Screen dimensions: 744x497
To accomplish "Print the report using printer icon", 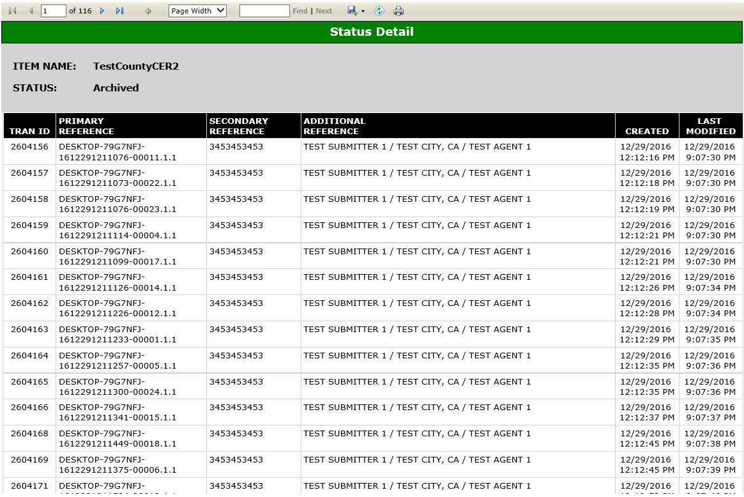I will 399,11.
